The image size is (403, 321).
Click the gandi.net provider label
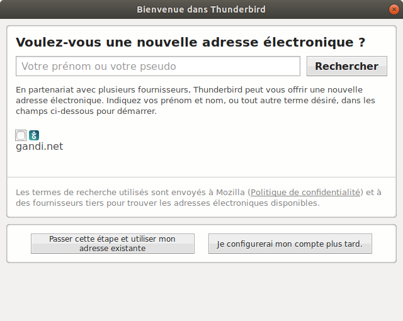click(x=39, y=147)
